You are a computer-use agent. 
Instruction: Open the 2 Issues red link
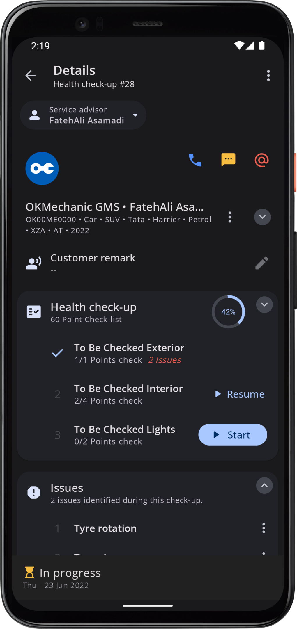165,360
